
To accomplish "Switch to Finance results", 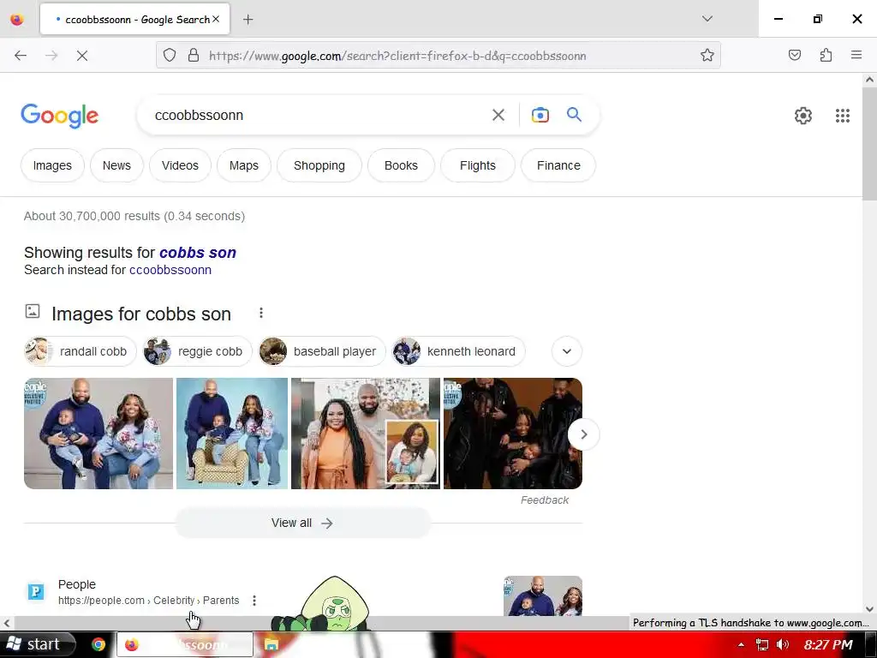I will pos(558,165).
